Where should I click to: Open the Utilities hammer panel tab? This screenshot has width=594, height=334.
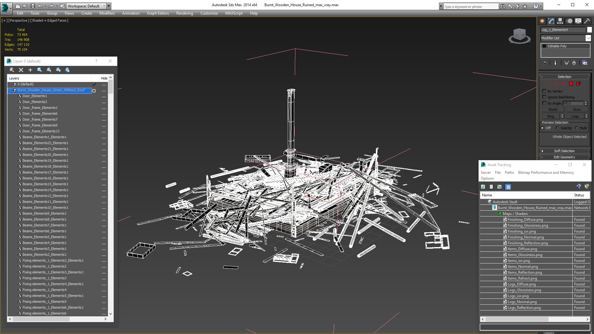(x=587, y=21)
